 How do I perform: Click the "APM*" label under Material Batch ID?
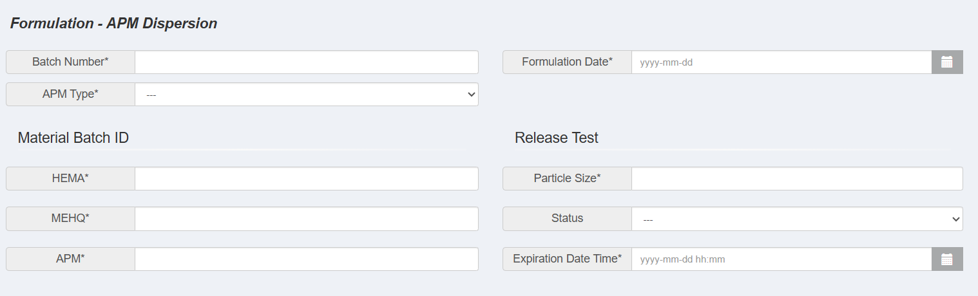pos(70,259)
